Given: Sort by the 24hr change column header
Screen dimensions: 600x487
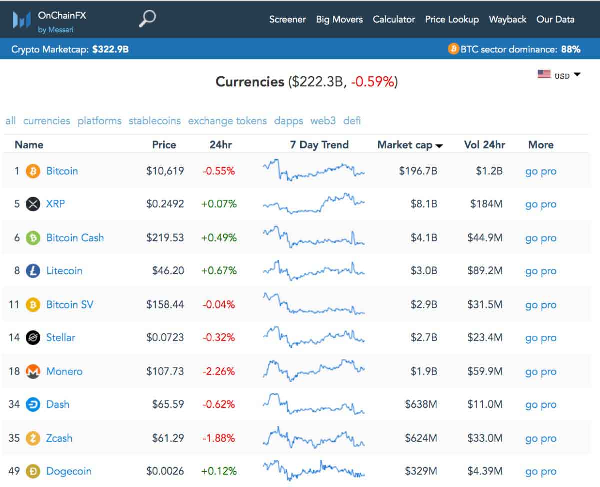Looking at the screenshot, I should pyautogui.click(x=220, y=145).
